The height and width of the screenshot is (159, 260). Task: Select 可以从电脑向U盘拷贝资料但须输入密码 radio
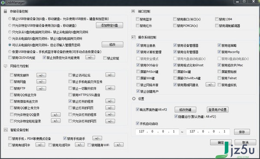click(10, 45)
